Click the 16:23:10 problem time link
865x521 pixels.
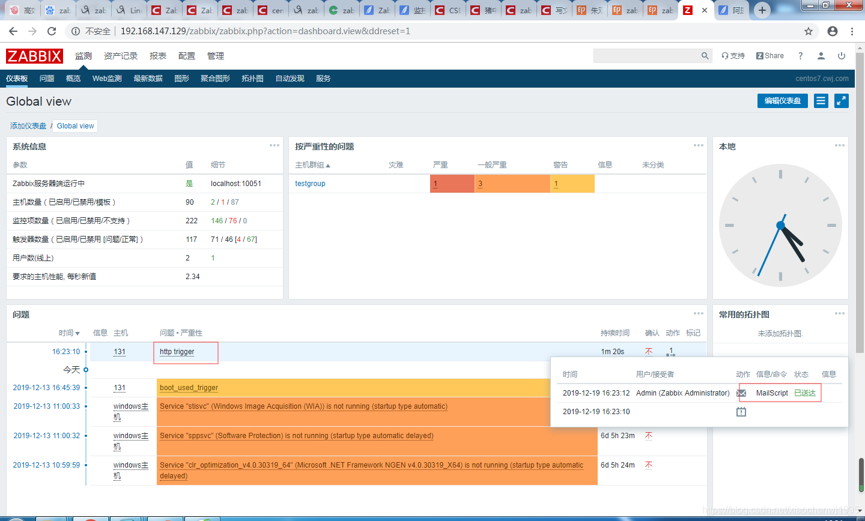[x=66, y=352]
